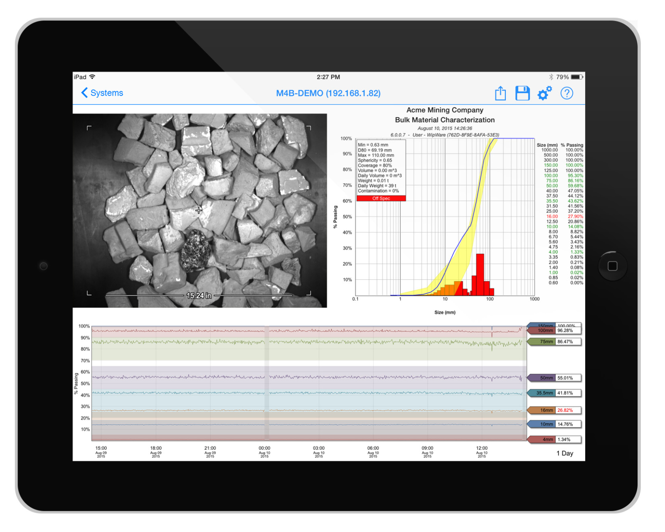Tap the M4B-DEMO system title
The image size is (665, 532).
point(328,93)
